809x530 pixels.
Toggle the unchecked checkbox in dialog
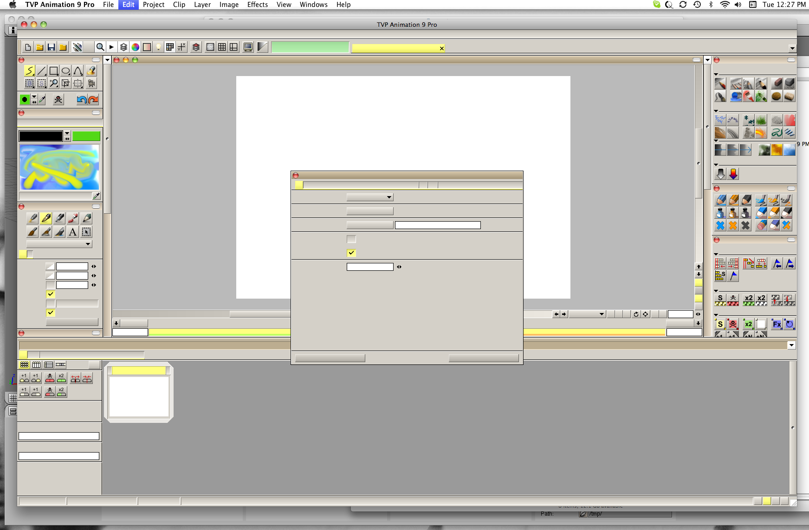coord(351,239)
